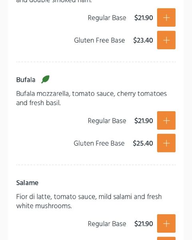Tap the $23.40 price

pyautogui.click(x=143, y=40)
